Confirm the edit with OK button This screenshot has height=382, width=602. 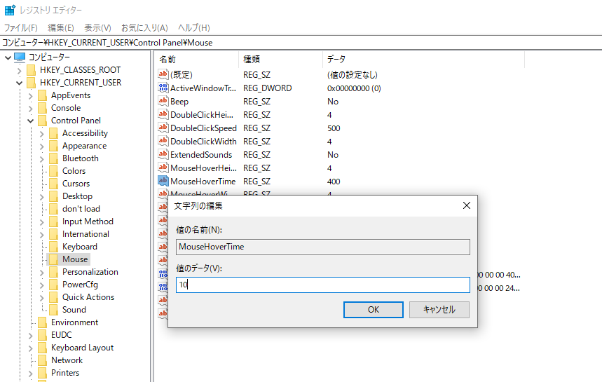373,309
